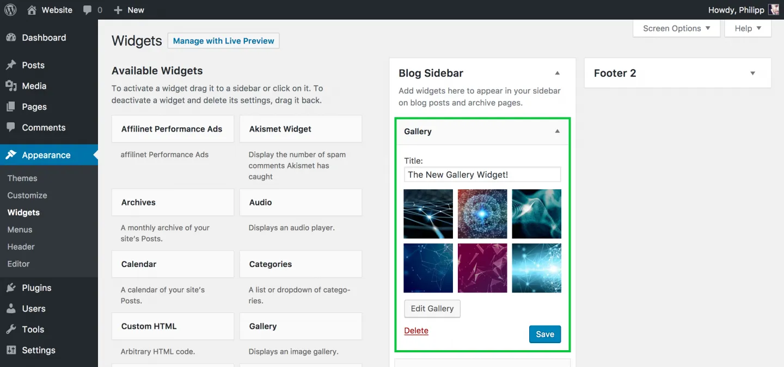
Task: Add the Calendar widget
Action: coord(173,264)
